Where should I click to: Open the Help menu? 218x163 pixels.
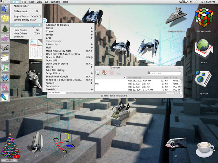point(65,2)
